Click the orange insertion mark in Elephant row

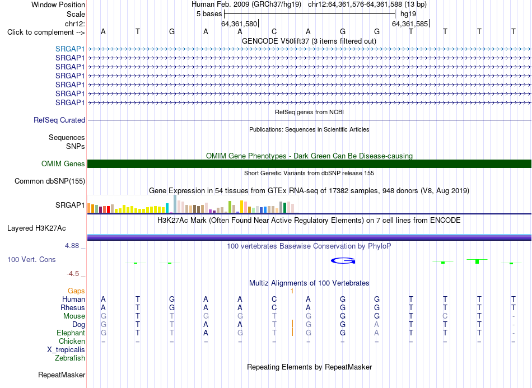292,332
